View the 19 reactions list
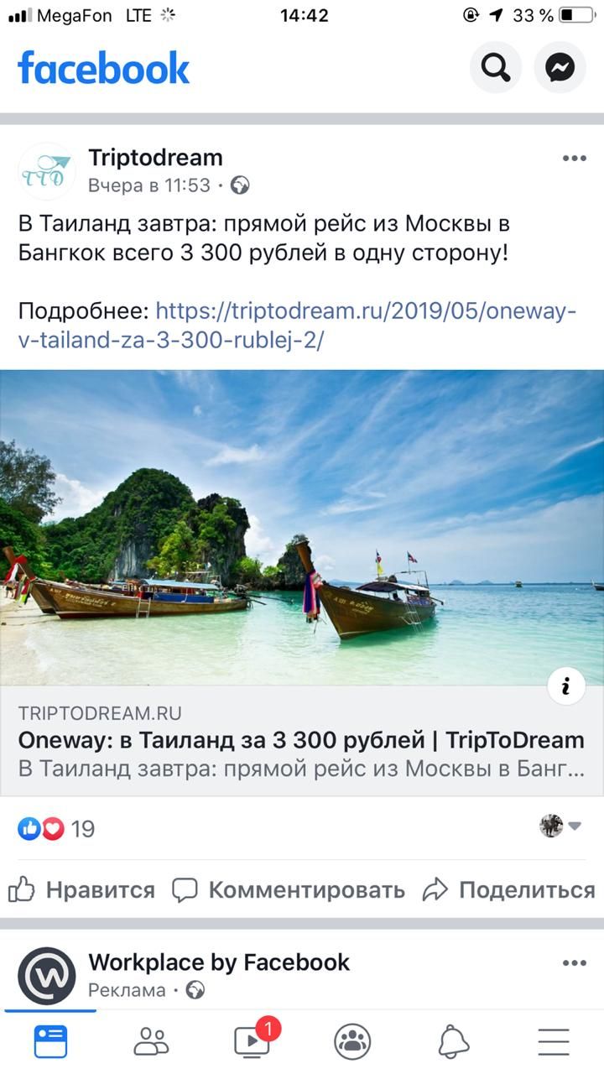This screenshot has height=1074, width=604. [57, 829]
